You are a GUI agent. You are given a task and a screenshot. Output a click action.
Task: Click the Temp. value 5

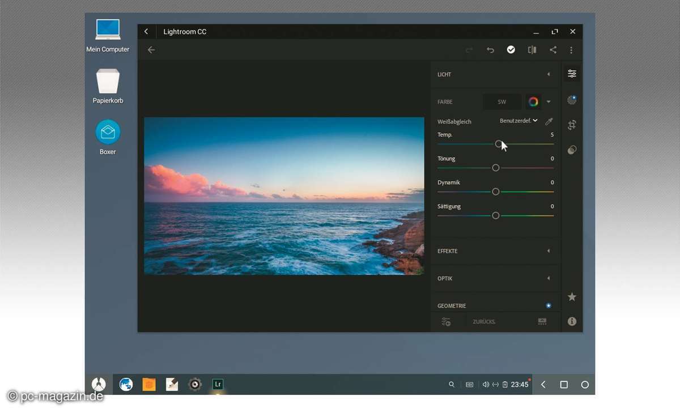552,135
